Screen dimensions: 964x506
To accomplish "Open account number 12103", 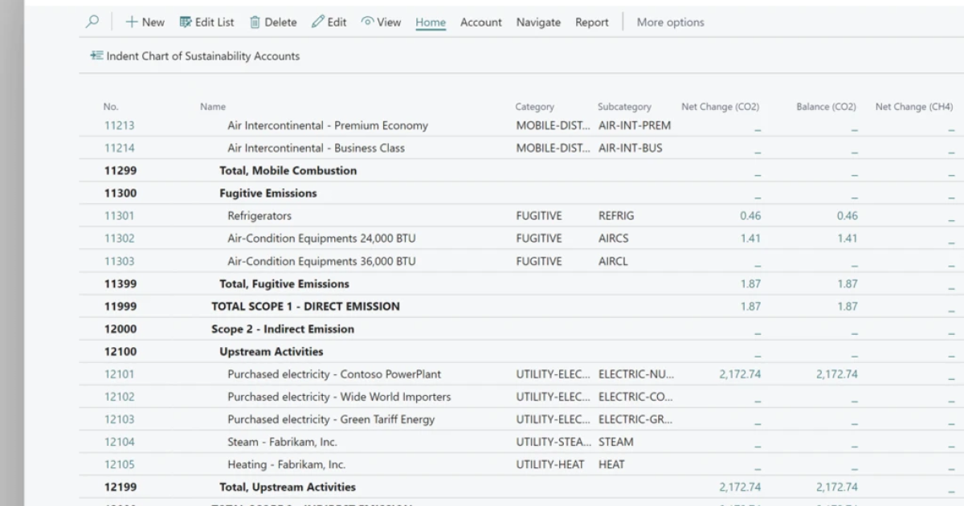I will tap(120, 419).
